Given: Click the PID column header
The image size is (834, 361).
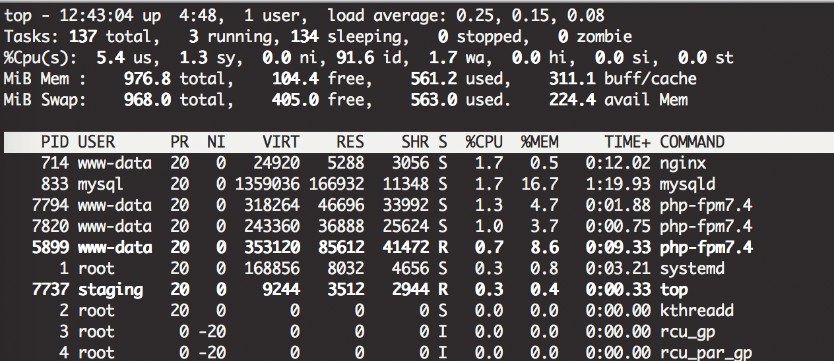Looking at the screenshot, I should tap(55, 142).
